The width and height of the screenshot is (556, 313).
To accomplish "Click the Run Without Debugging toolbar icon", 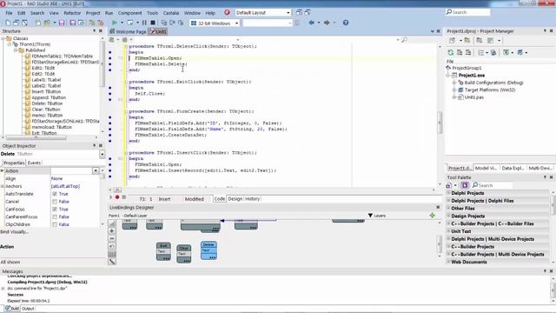I will [x=130, y=23].
